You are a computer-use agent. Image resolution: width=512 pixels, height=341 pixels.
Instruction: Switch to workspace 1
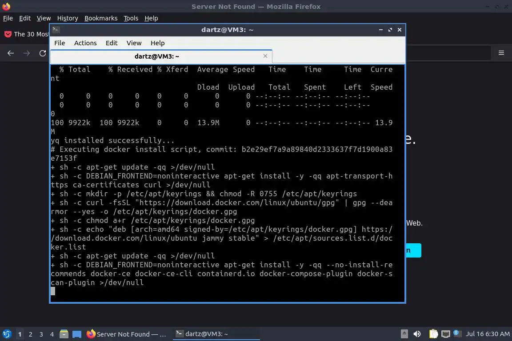point(20,334)
